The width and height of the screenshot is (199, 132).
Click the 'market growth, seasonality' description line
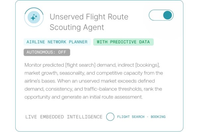tap(94, 73)
